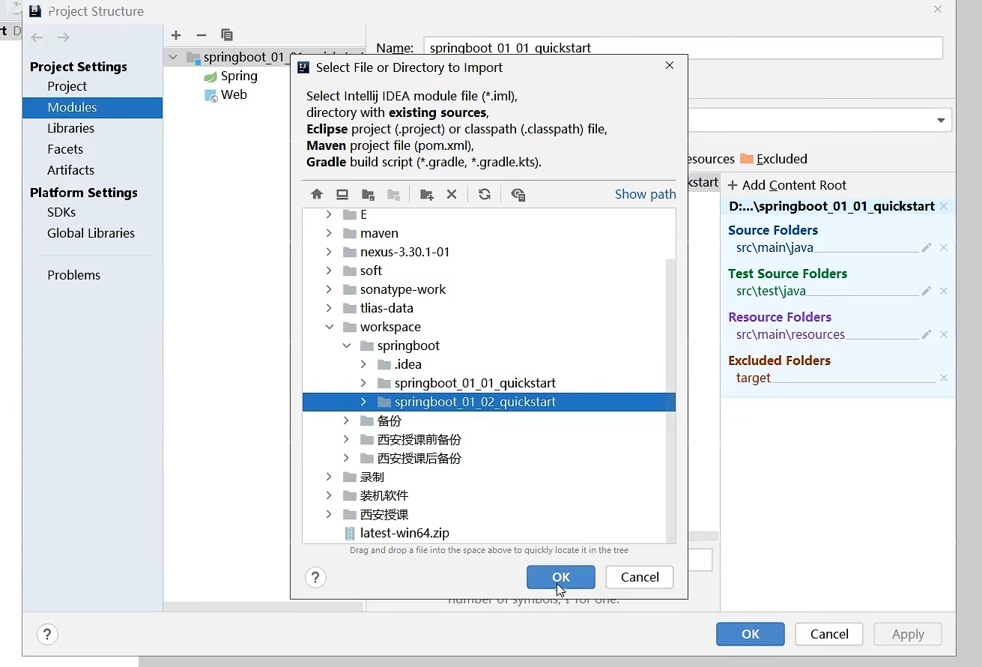Refresh the file tree

(x=485, y=194)
